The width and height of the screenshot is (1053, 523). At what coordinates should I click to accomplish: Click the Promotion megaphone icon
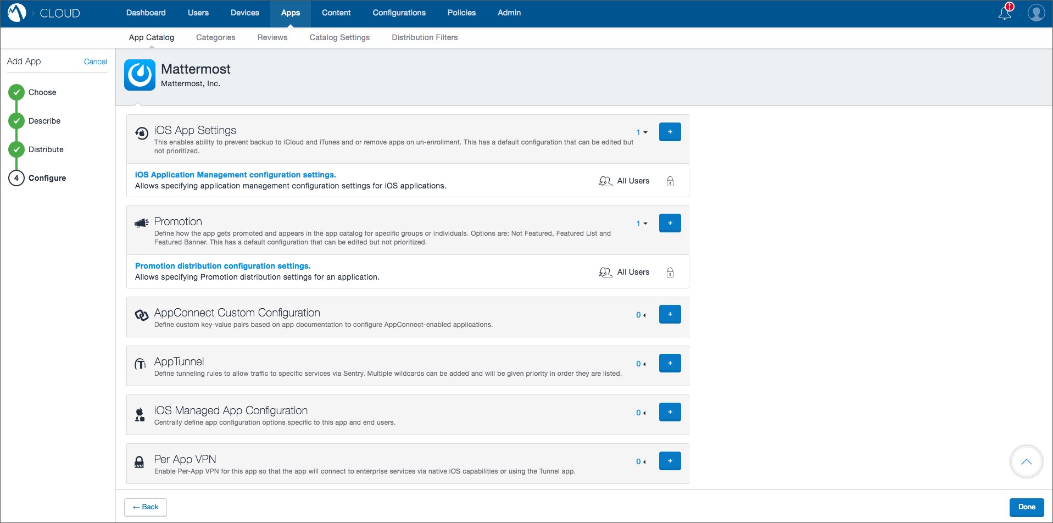tap(142, 223)
